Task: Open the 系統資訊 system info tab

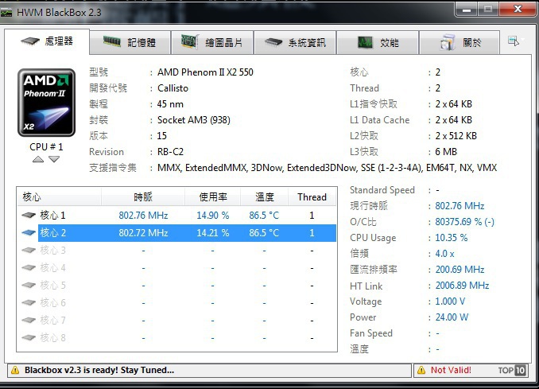Action: click(295, 43)
